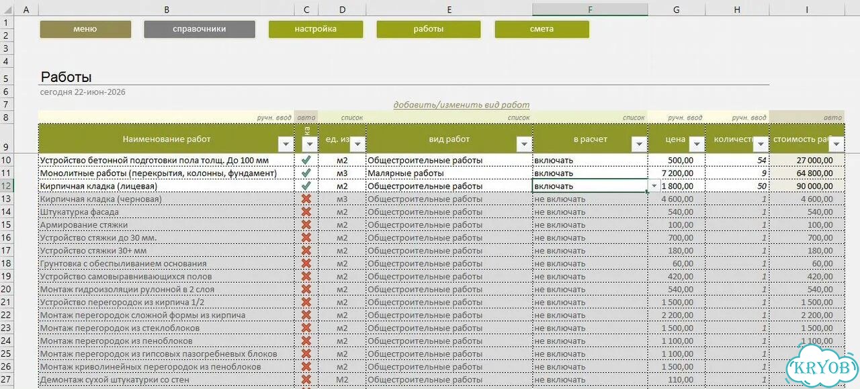Click red cross for 'Штукатурка фасада' row
Screen dimensions: 860x389
pos(306,212)
